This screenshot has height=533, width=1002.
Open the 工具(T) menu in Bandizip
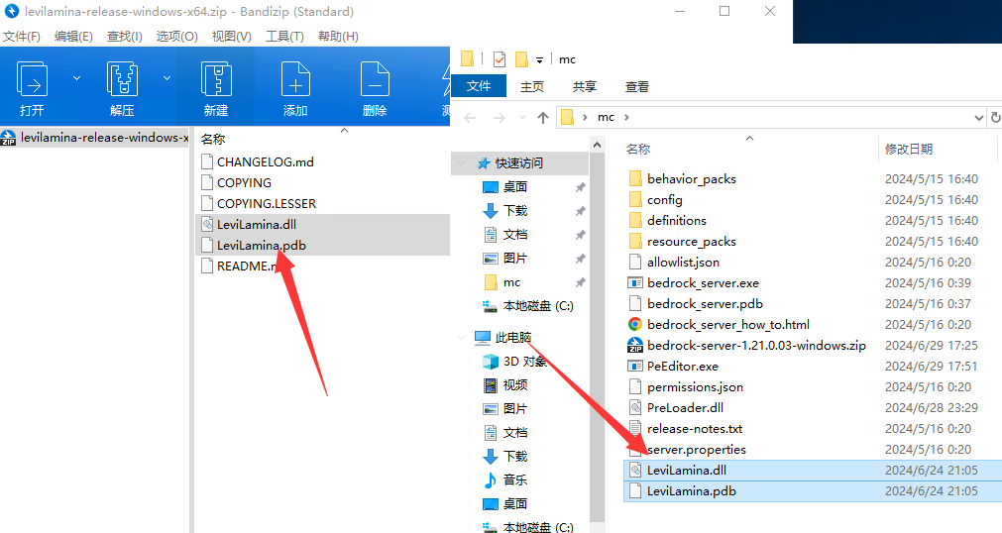[x=284, y=37]
